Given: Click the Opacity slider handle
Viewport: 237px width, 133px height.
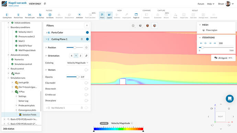Looking at the screenshot, I should point(78,77).
